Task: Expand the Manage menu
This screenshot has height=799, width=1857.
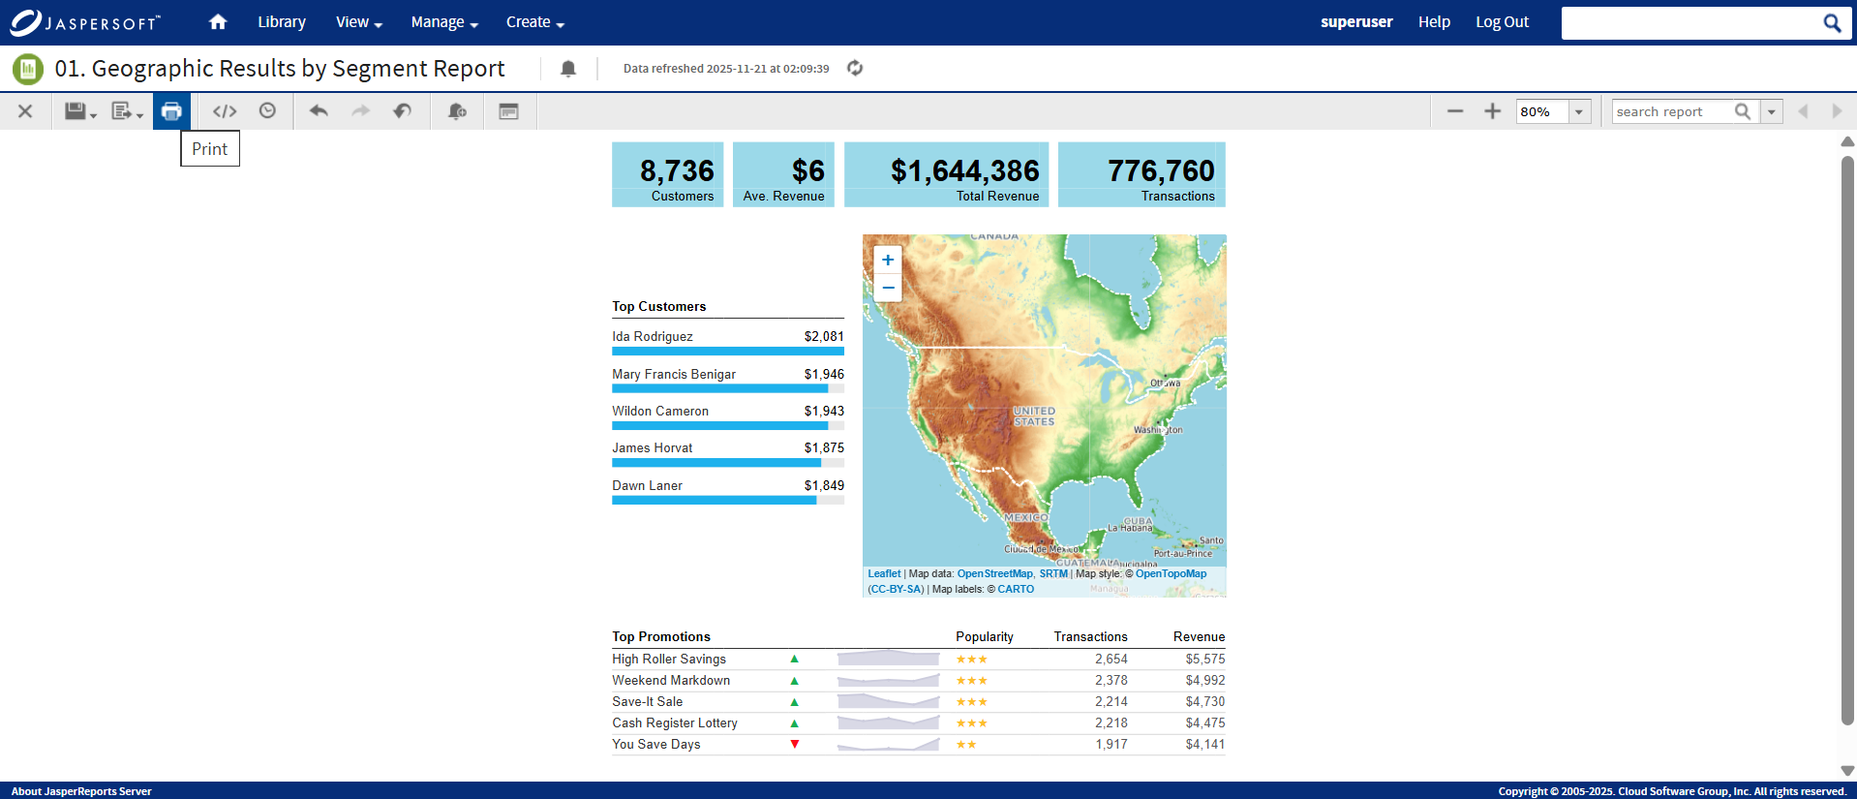Action: pyautogui.click(x=444, y=22)
